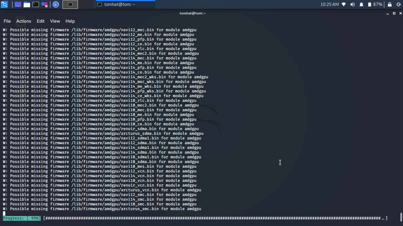Click the show desktop panel icon

(x=18, y=4)
